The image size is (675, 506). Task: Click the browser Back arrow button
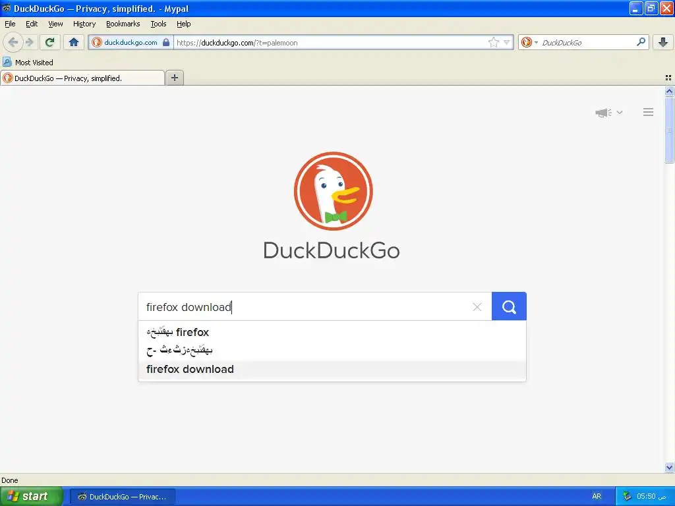point(13,42)
